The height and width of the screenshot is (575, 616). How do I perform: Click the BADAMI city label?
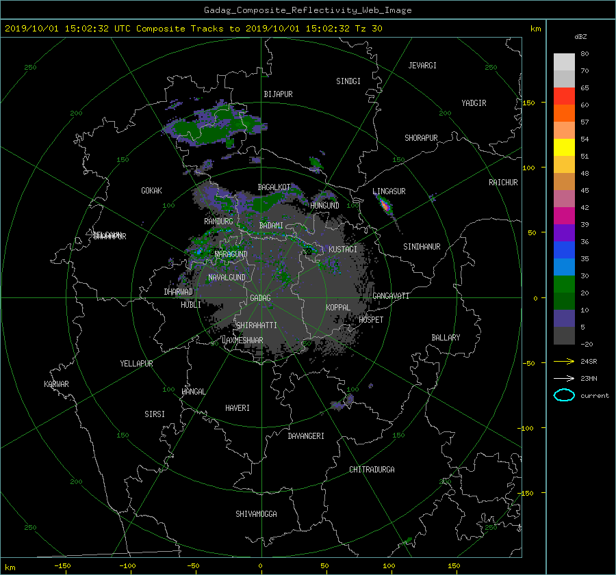[x=271, y=226]
